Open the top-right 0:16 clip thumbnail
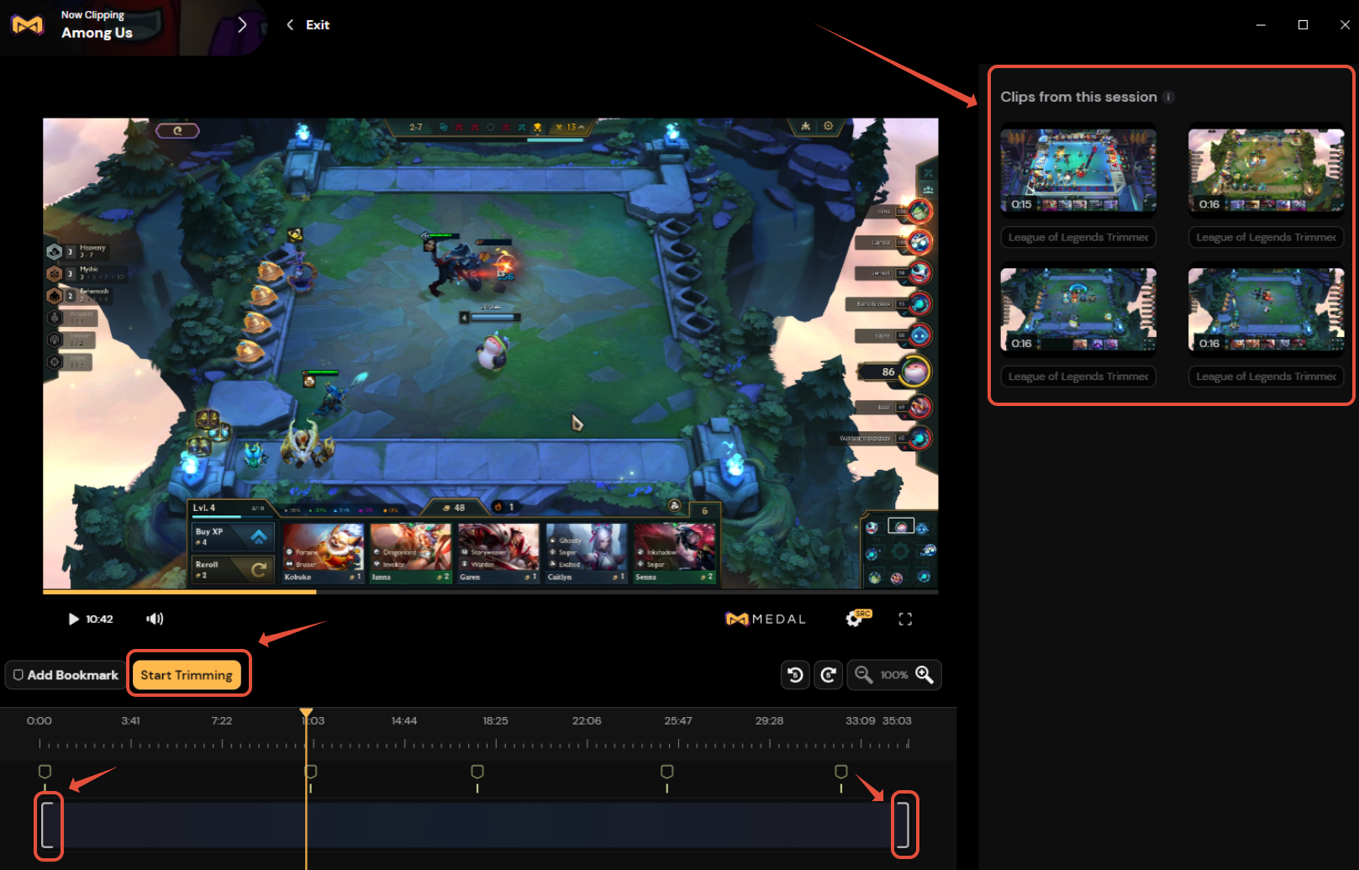 [x=1266, y=170]
